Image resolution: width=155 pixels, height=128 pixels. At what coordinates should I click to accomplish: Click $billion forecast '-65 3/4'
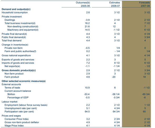tap(146, 94)
